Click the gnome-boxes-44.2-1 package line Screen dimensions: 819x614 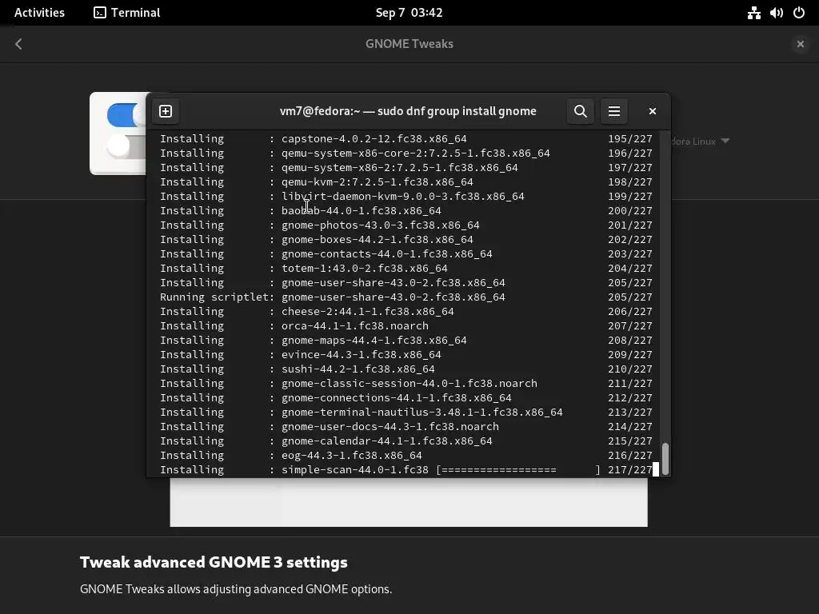(x=406, y=239)
